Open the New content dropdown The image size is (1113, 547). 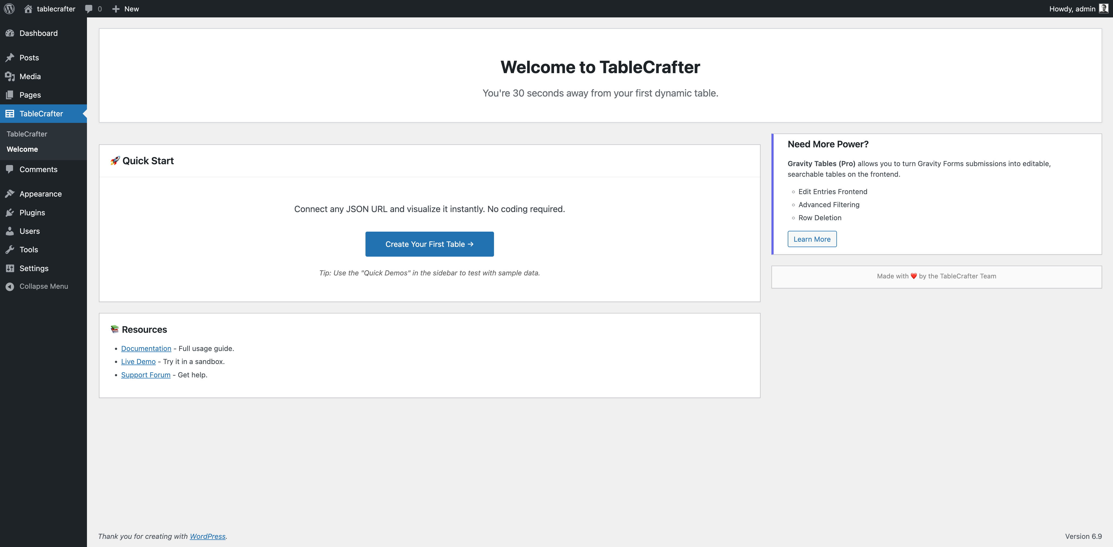126,9
